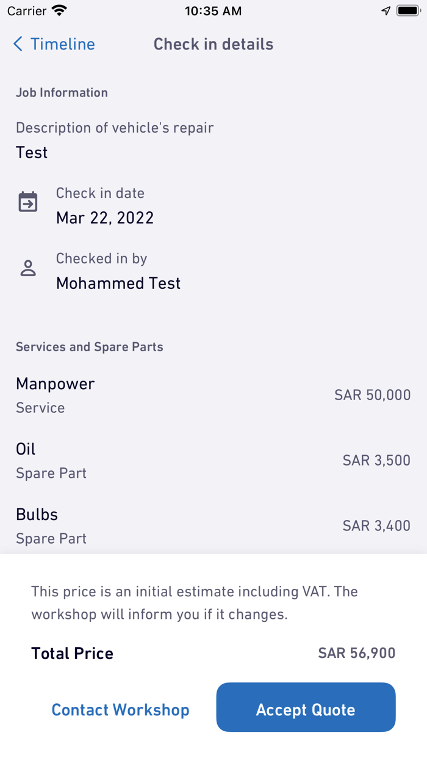Click the SAR 50,000 price for Manpower
This screenshot has height=760, width=427.
tap(373, 395)
